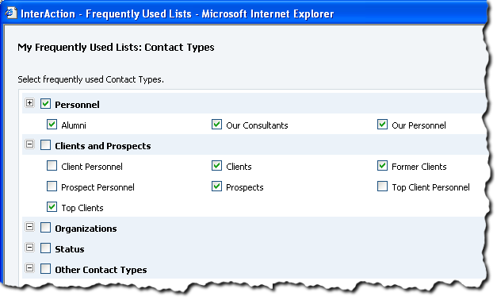Uncheck the Our Personnel checkbox

tap(382, 125)
